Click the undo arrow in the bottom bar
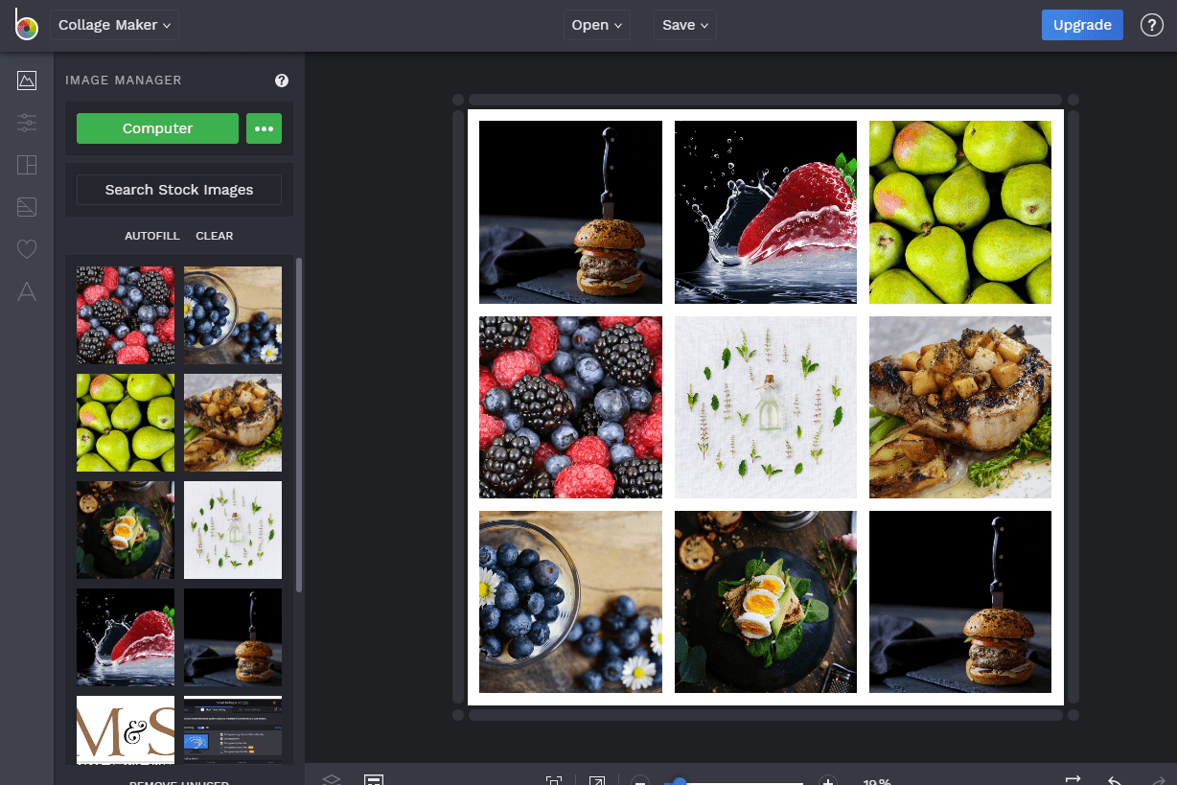The height and width of the screenshot is (785, 1177). pos(1115,780)
